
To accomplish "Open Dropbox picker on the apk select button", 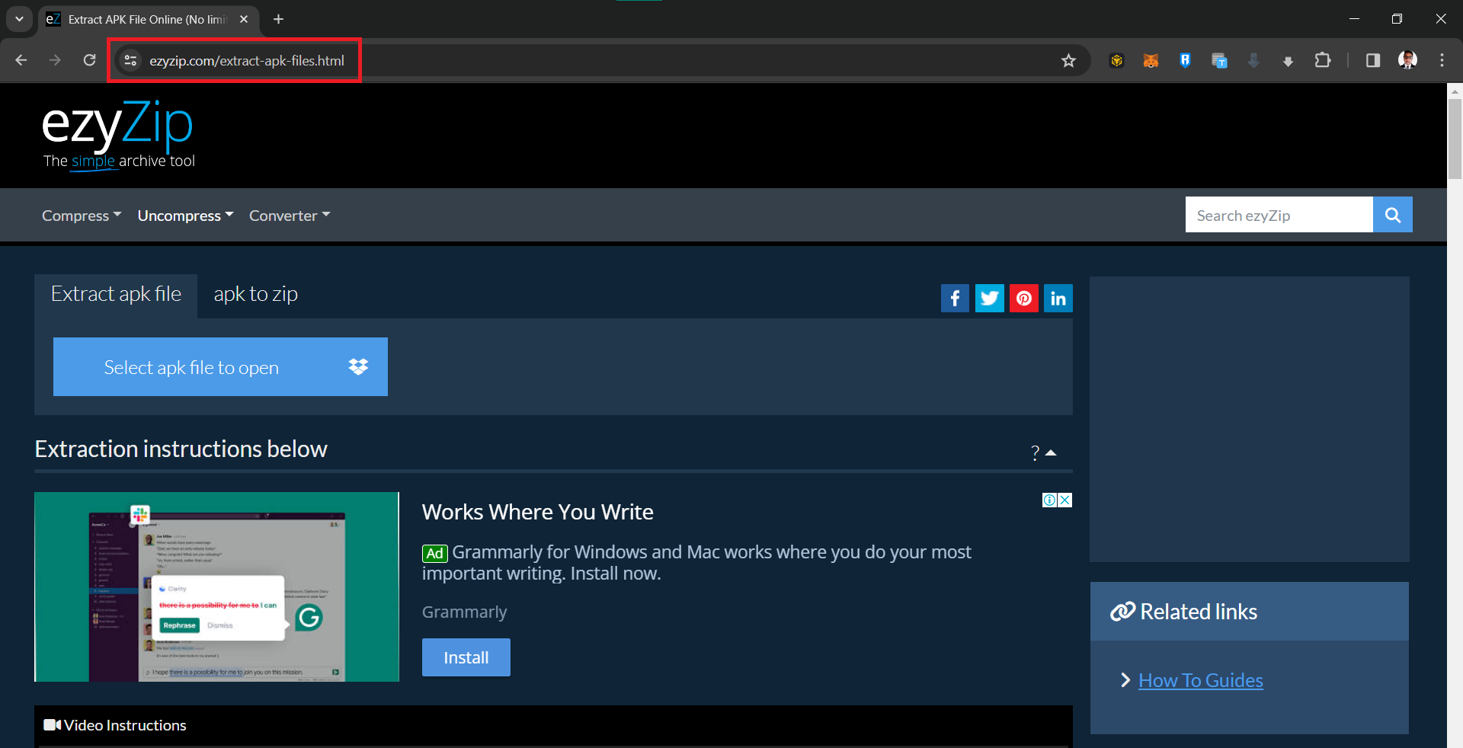I will click(x=358, y=366).
